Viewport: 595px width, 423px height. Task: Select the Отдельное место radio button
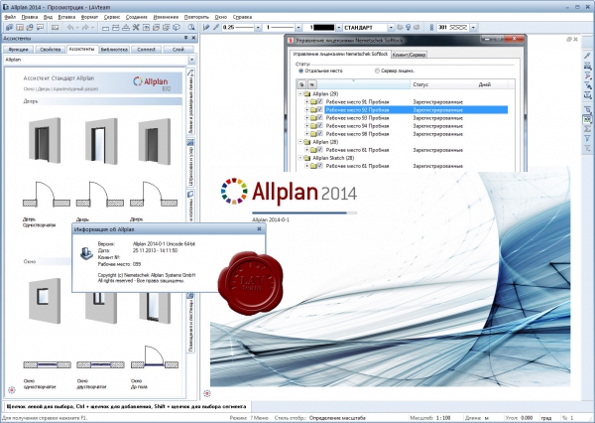(x=300, y=70)
